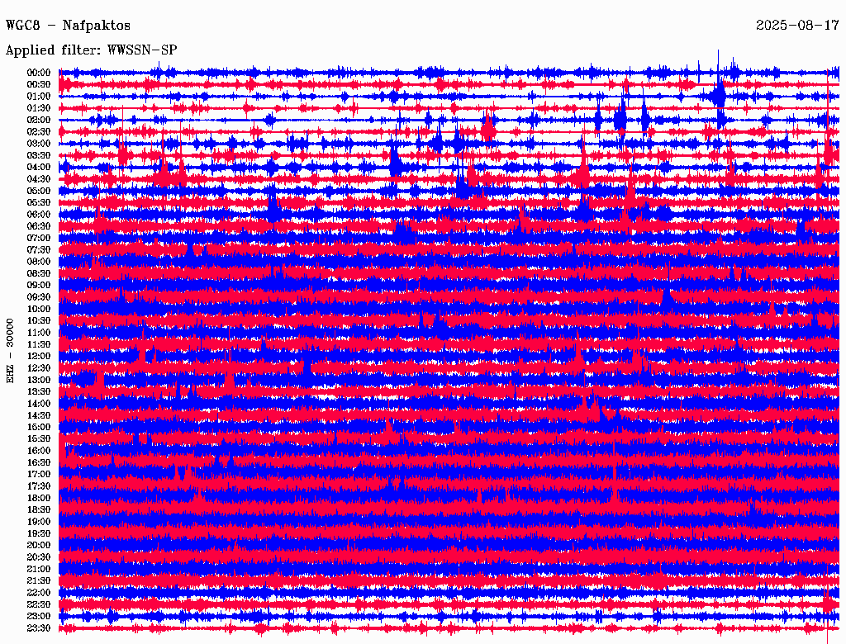Click the 14:30 time label

[39, 416]
